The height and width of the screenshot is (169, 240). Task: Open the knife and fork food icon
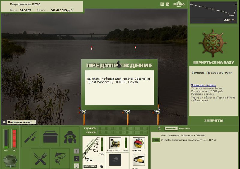(x=40, y=159)
